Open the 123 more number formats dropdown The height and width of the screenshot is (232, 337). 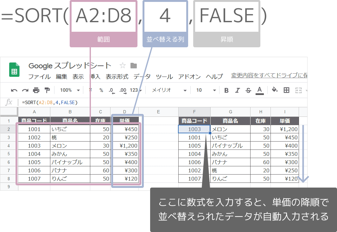coord(136,90)
